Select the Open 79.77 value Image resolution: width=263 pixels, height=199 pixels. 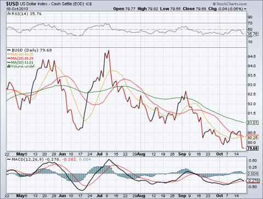coord(124,9)
